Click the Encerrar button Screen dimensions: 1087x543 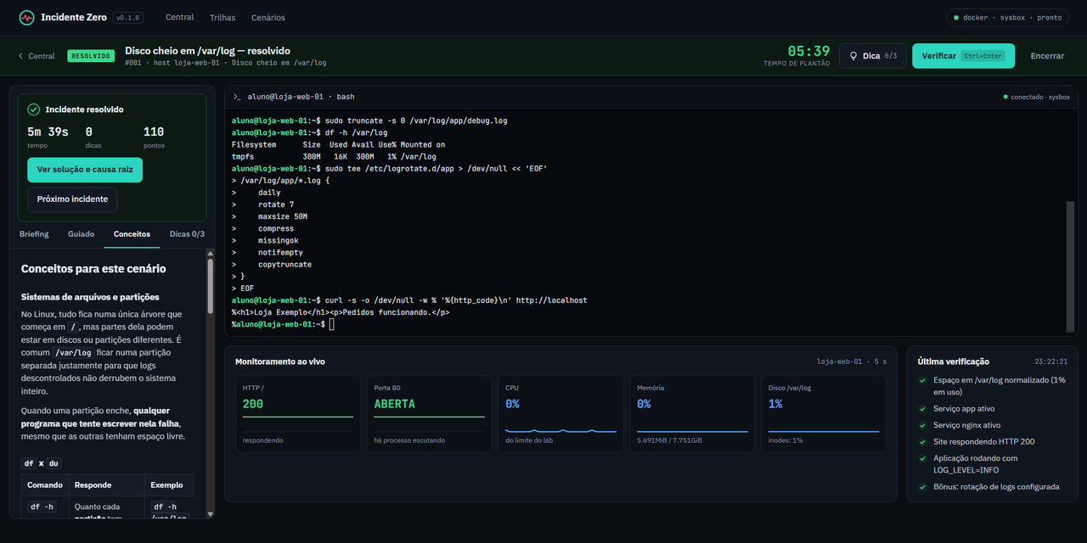1047,56
